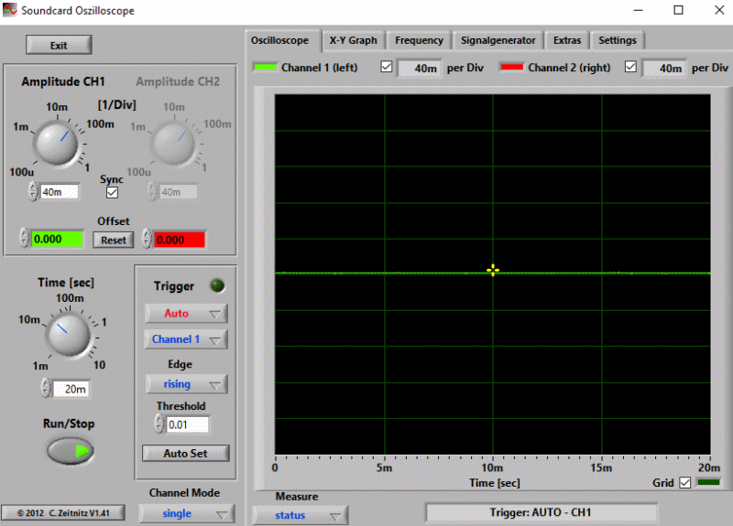Minimize the Soundcard Oszilloscope window

638,10
